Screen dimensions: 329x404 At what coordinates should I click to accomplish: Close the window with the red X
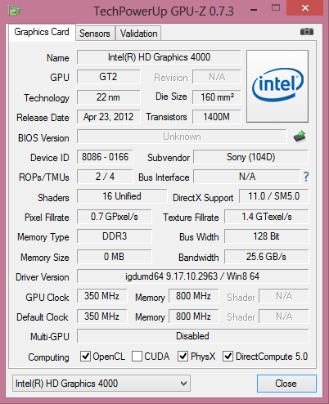point(304,8)
